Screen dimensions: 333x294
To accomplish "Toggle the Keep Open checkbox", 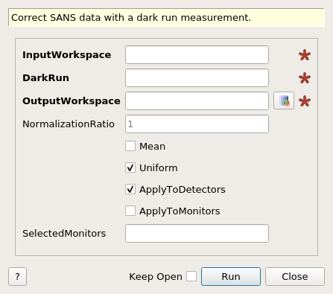I will coord(191,276).
